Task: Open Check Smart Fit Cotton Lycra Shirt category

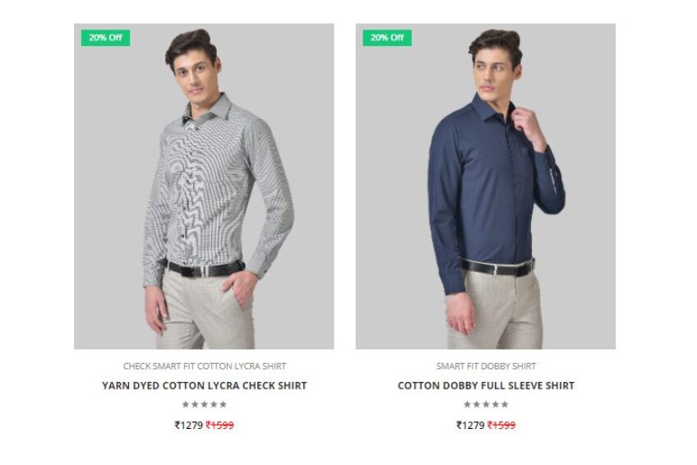Action: (205, 366)
